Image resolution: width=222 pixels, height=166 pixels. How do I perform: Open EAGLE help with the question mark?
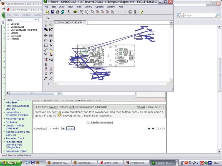(142, 12)
